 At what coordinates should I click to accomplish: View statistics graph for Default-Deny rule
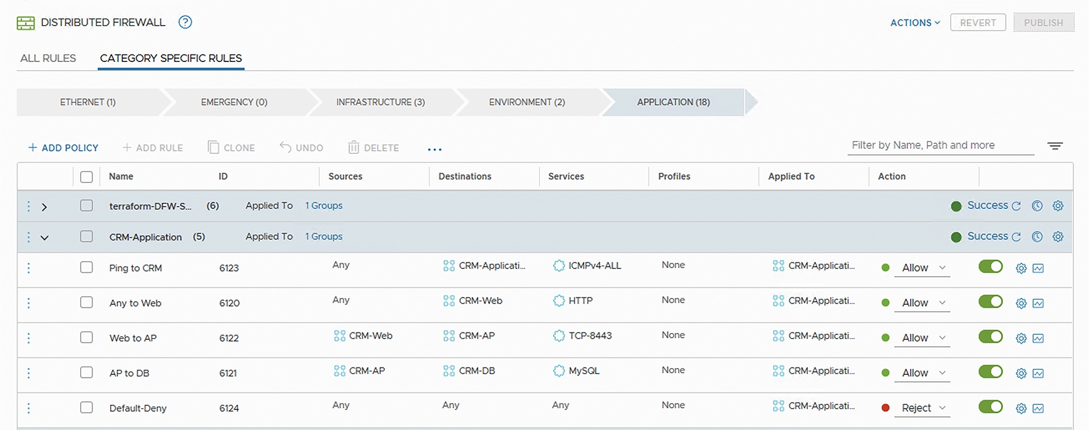(x=1038, y=409)
